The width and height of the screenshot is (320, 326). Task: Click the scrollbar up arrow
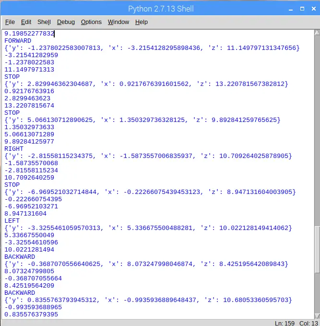[x=317, y=33]
